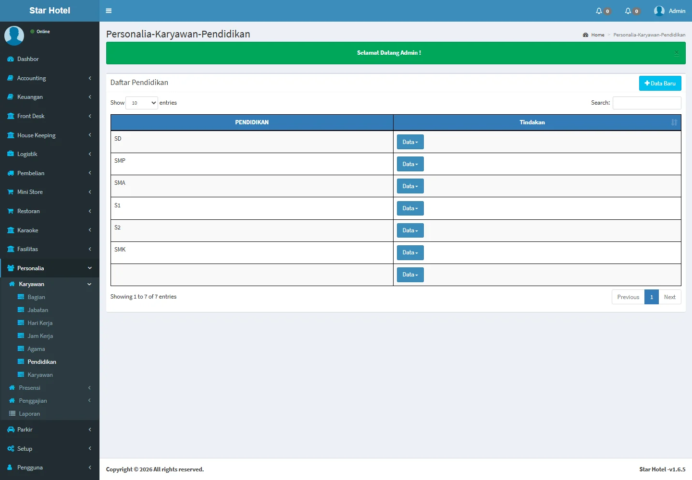Click the hamburger sidebar toggle icon
Viewport: 692px width, 480px height.
tap(109, 11)
